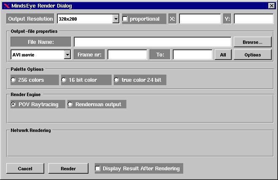This screenshot has height=180, width=278.
Task: Cancel the render dialog
Action: (25, 169)
